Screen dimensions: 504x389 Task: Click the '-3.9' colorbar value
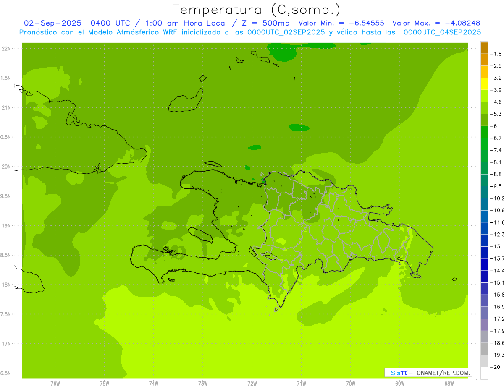[496, 90]
